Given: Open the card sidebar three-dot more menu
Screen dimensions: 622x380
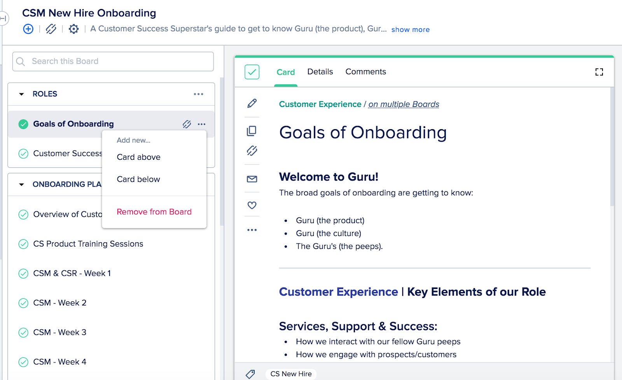Looking at the screenshot, I should point(252,230).
